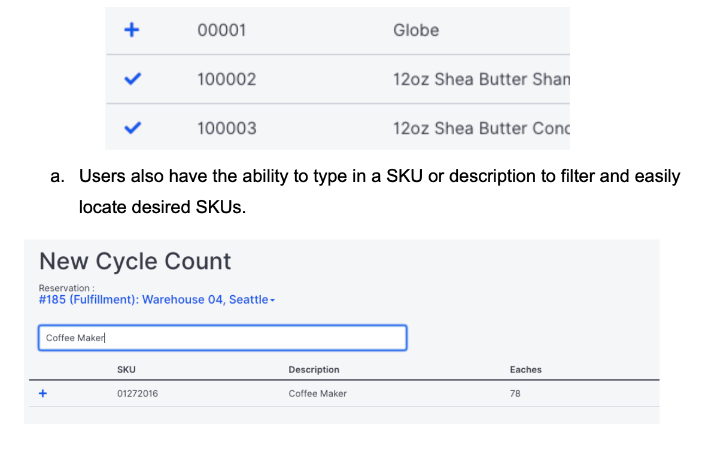Click the checkmark on the Shea Butter Conditioner row
Screen dimensions: 711x467
(131, 127)
